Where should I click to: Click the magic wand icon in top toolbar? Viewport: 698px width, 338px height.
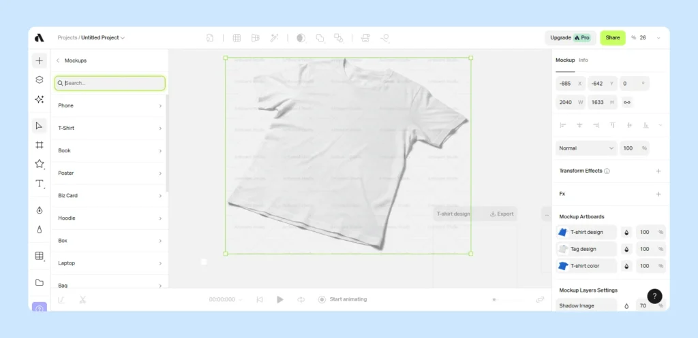click(x=275, y=38)
